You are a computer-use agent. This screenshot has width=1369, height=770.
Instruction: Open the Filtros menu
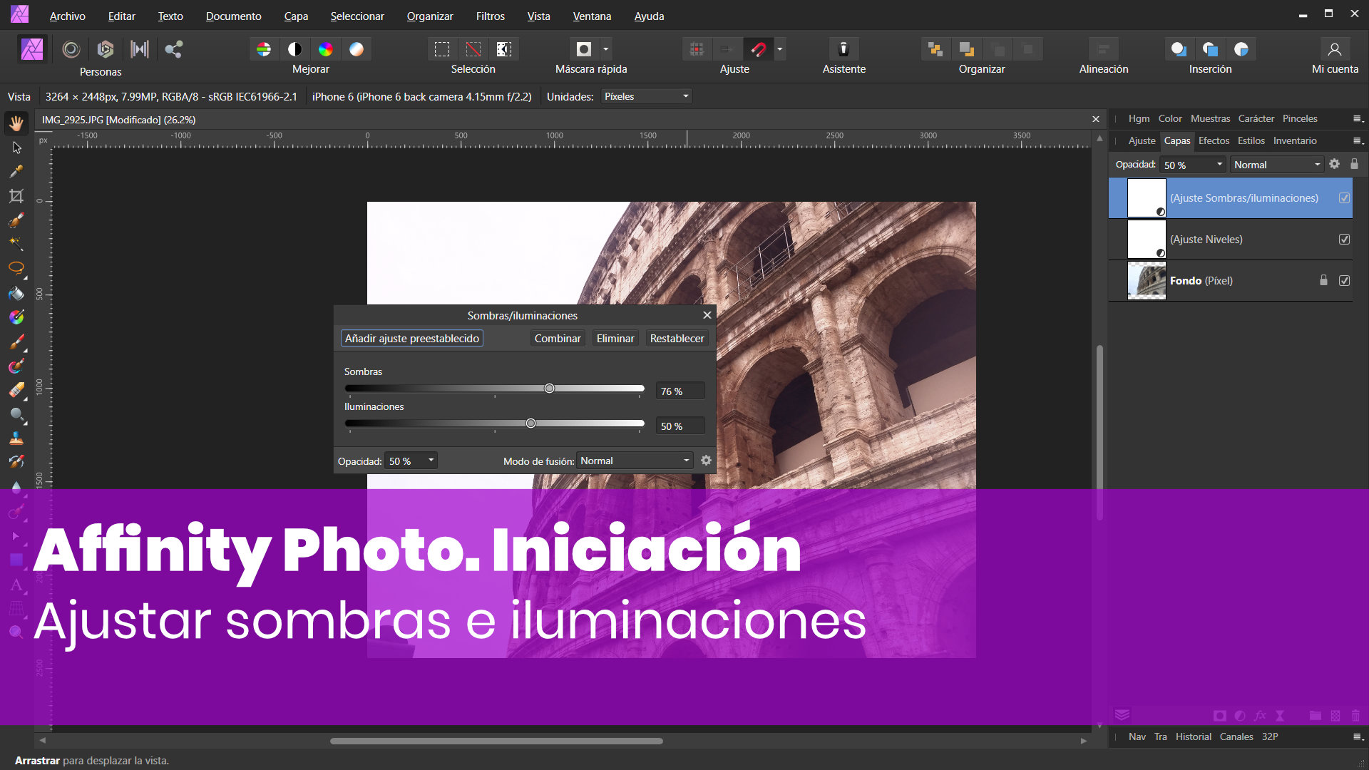(x=490, y=16)
